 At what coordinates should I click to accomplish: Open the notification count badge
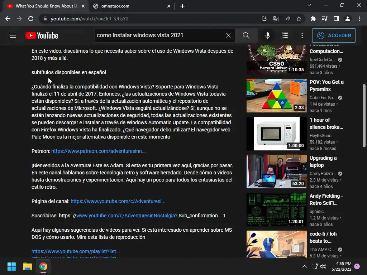[357, 266]
